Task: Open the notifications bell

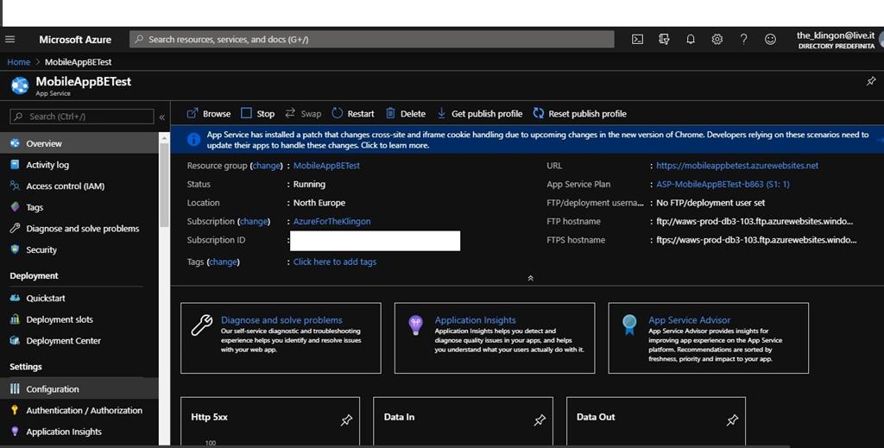Action: coord(690,40)
